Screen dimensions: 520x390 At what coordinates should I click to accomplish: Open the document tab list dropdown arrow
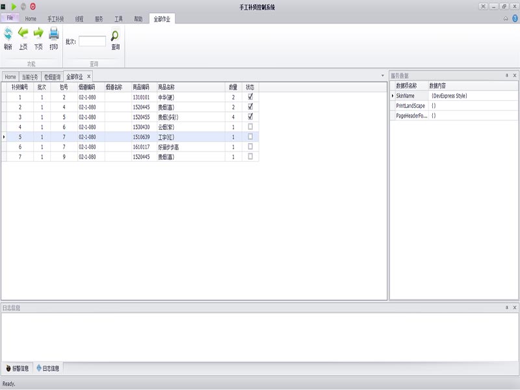coord(382,76)
